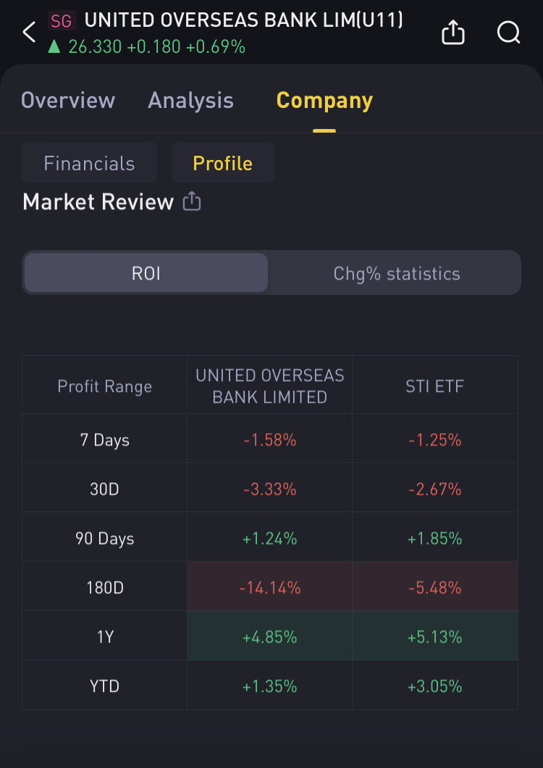Select the Profile sub-tab

[x=222, y=163]
